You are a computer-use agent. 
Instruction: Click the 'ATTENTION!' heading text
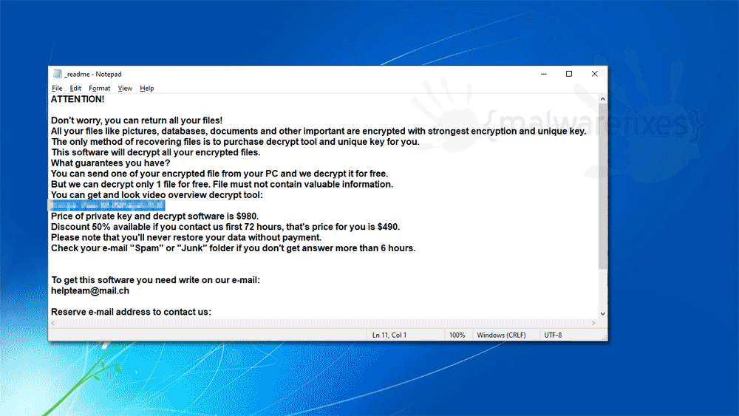tap(78, 100)
